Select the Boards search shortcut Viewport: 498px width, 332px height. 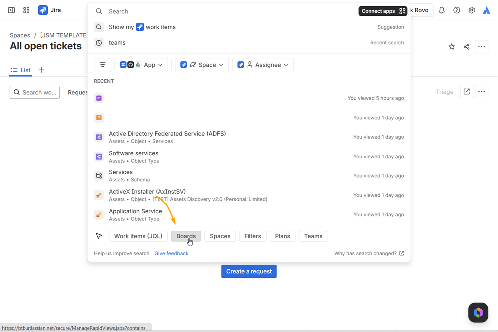pos(186,236)
